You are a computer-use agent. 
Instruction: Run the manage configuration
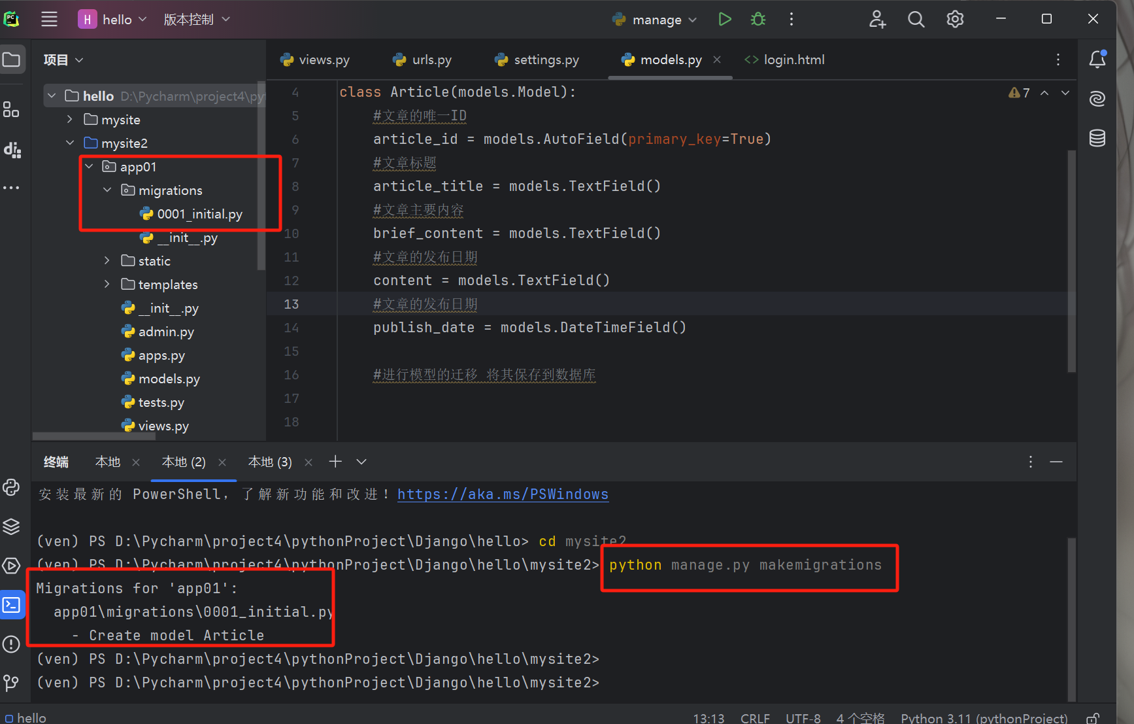(724, 20)
